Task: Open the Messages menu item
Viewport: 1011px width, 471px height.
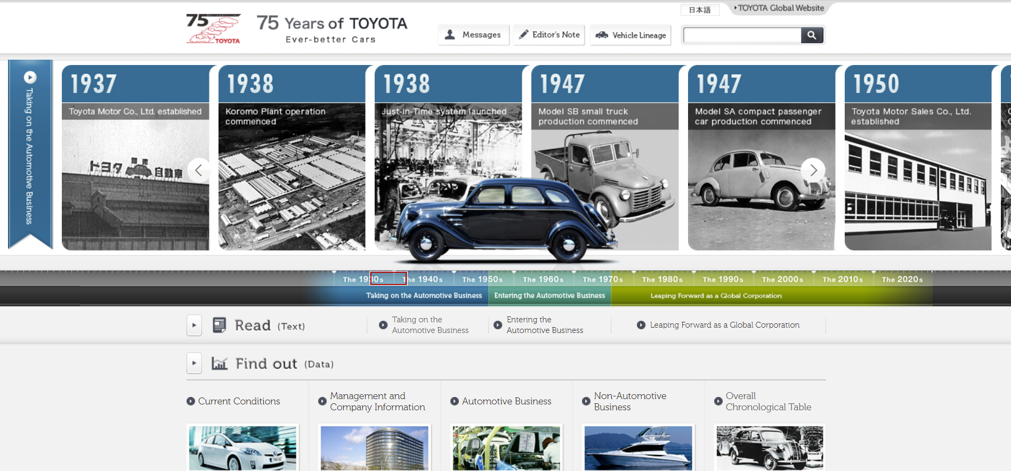Action: 473,35
